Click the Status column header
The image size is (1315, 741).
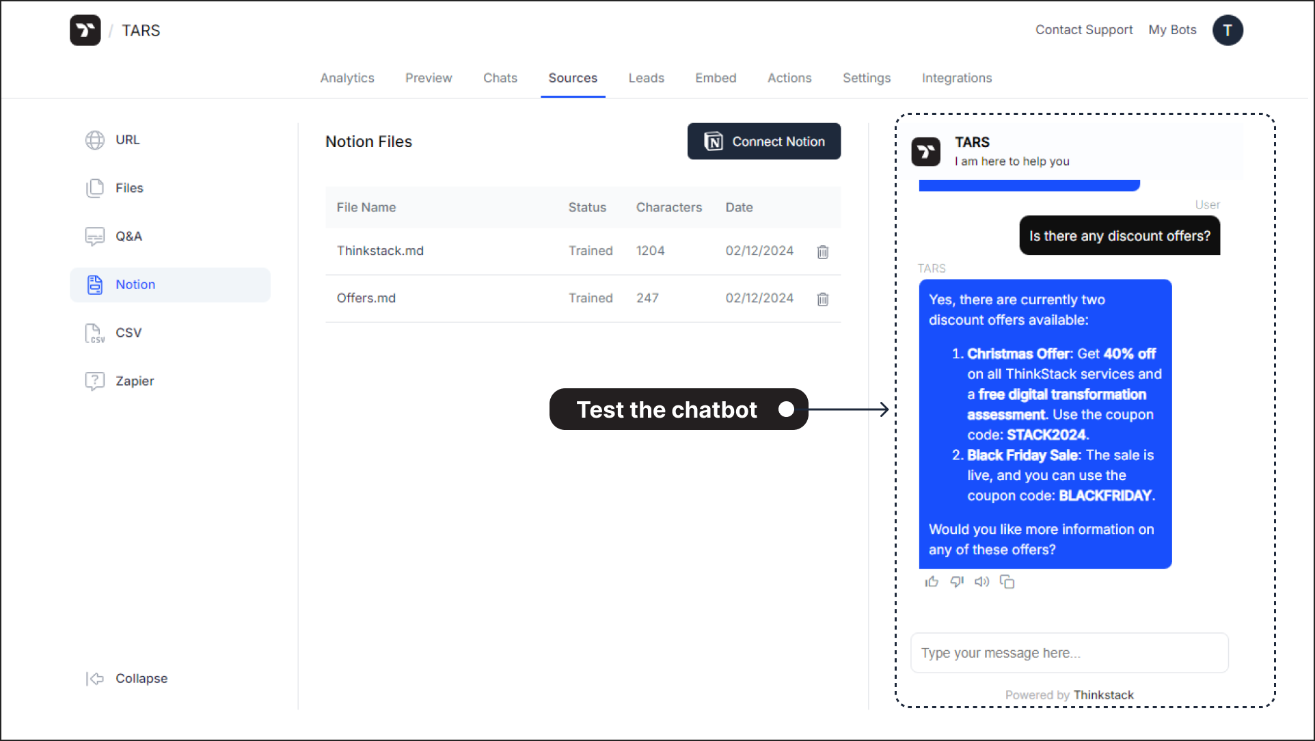pos(587,207)
